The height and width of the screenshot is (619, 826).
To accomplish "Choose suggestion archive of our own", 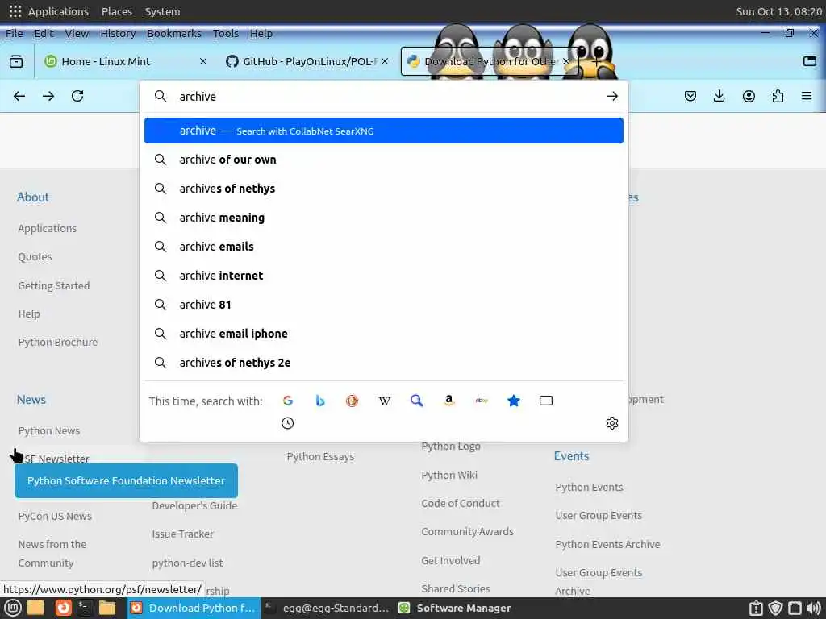I will click(x=384, y=160).
